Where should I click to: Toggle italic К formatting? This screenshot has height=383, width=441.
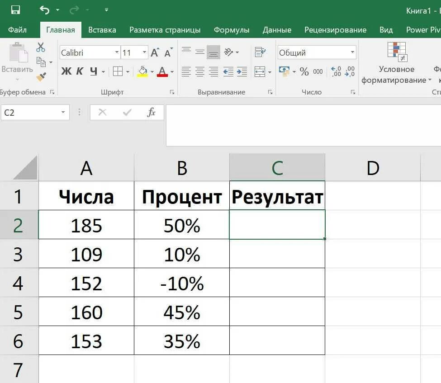pyautogui.click(x=80, y=71)
